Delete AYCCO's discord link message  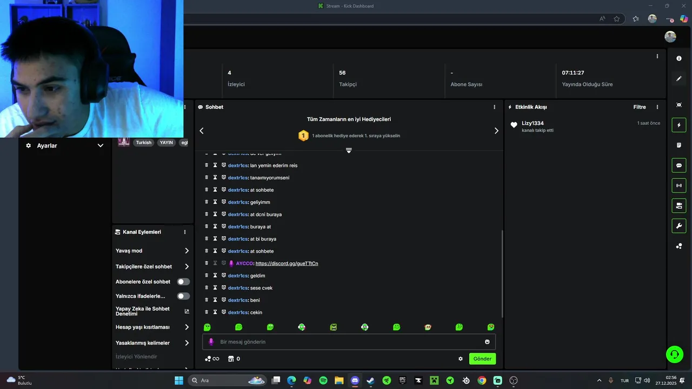click(207, 263)
